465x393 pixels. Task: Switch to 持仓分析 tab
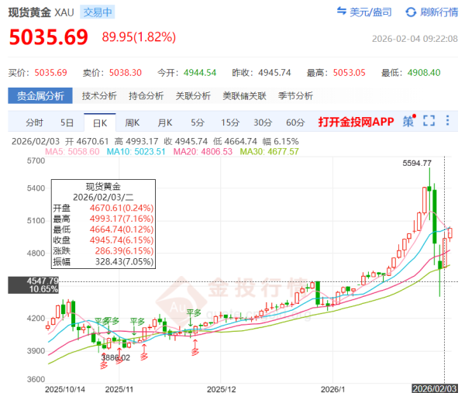coord(146,96)
